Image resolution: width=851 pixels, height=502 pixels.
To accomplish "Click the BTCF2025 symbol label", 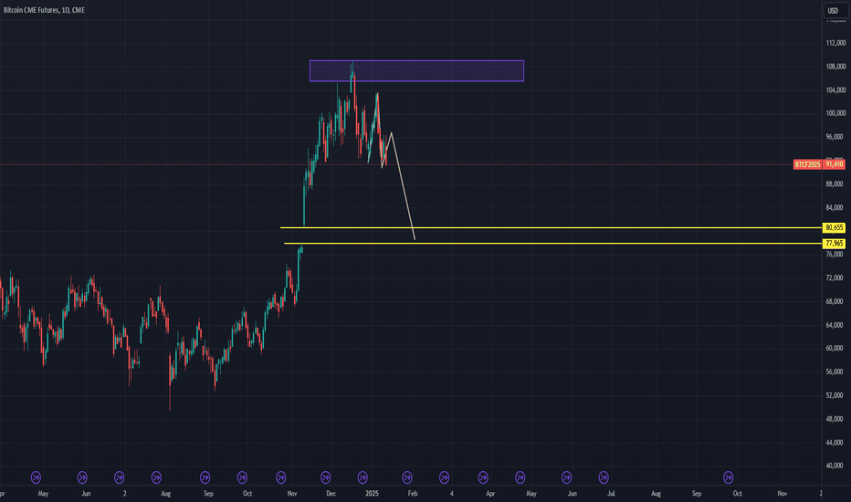I will 807,164.
